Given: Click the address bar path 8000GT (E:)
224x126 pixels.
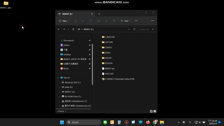Looking at the screenshot, I should point(89,29).
